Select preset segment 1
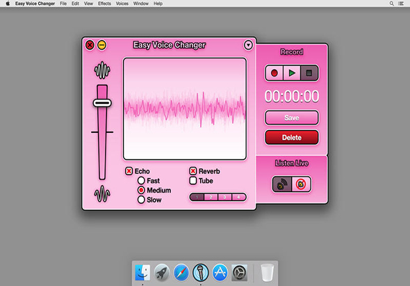This screenshot has width=410, height=286. (197, 197)
